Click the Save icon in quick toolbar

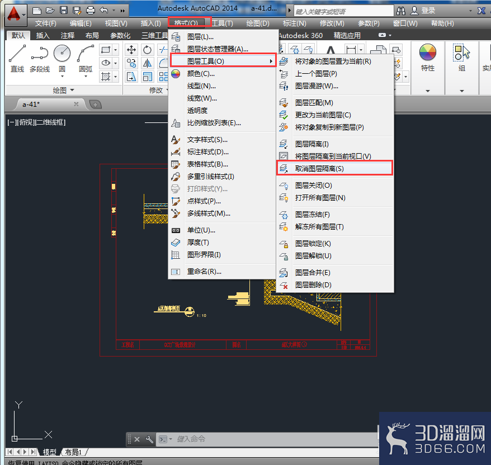[x=64, y=11]
